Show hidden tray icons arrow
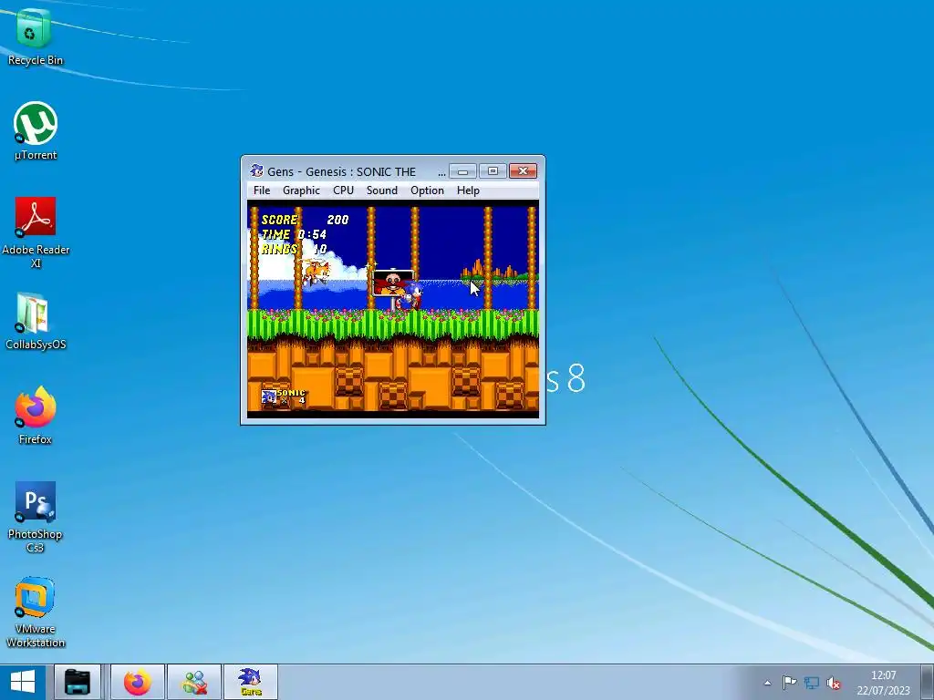 click(767, 683)
